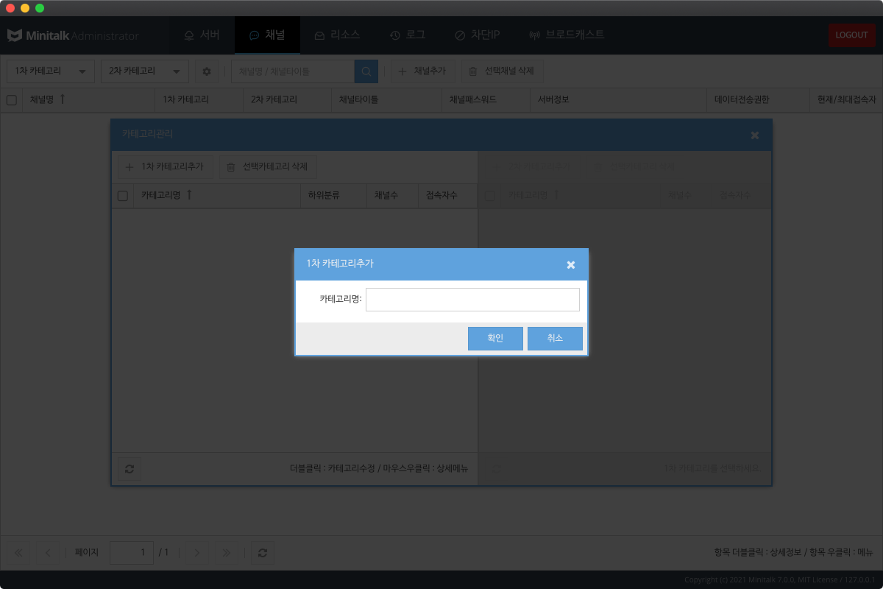Viewport: 883px width, 589px height.
Task: Click macOS green maximize button
Action: tap(40, 8)
